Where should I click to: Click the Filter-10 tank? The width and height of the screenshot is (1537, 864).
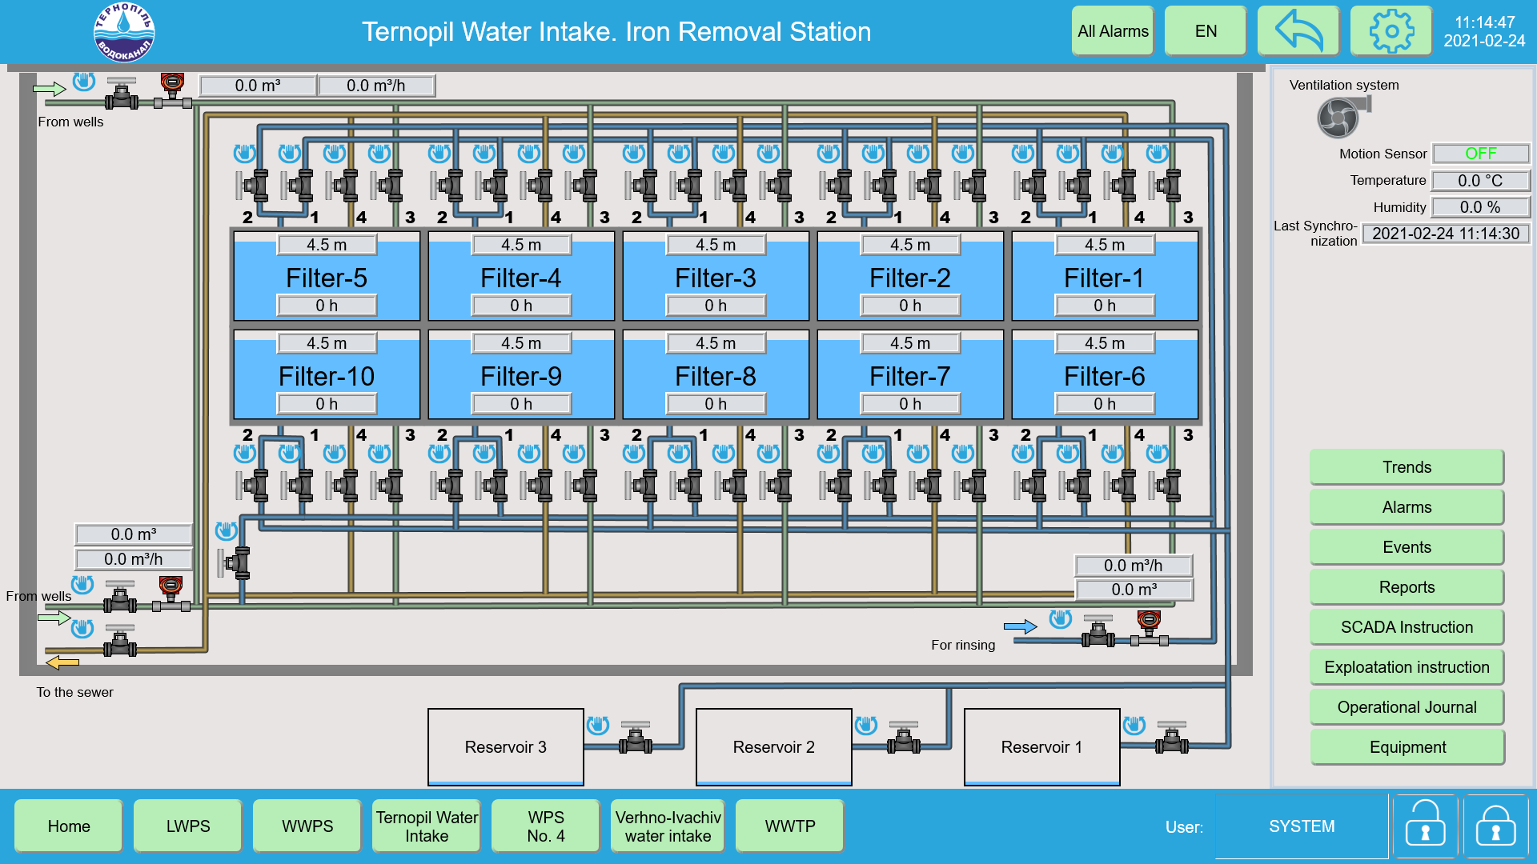coord(327,376)
